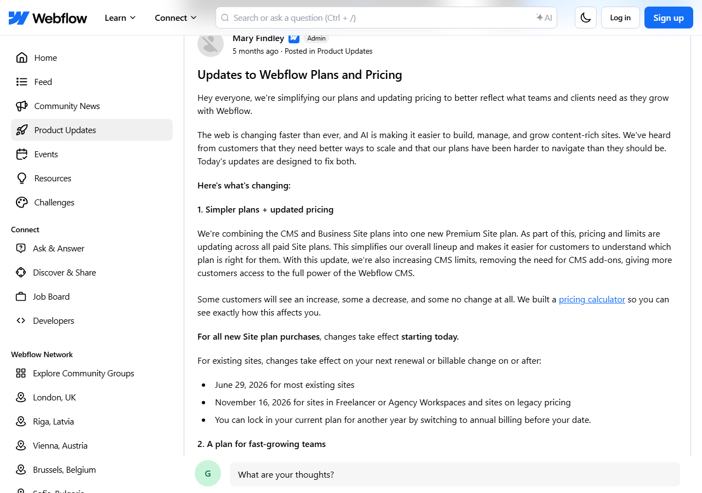Click the "Webflow Network" section heading
The width and height of the screenshot is (702, 493).
[x=42, y=354]
